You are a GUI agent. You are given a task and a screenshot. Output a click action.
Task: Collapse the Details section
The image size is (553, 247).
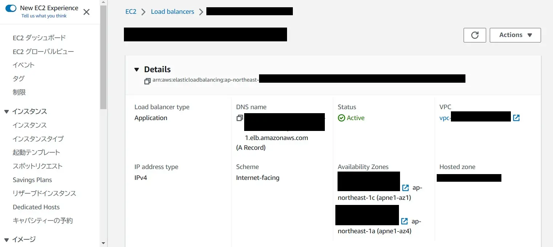pos(137,70)
